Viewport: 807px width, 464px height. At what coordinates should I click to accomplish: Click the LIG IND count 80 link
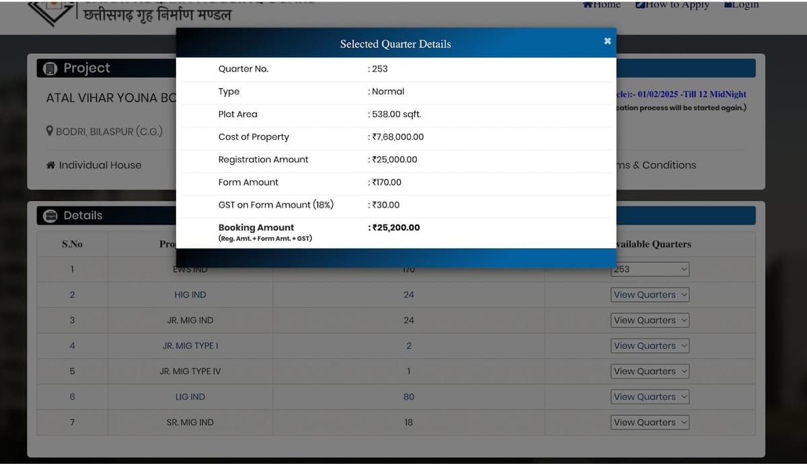click(x=409, y=397)
